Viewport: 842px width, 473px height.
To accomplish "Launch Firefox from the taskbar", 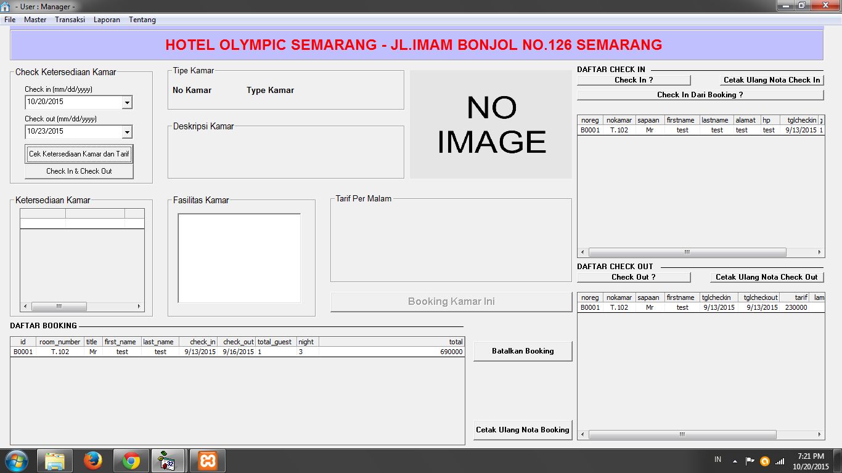I will pos(92,461).
